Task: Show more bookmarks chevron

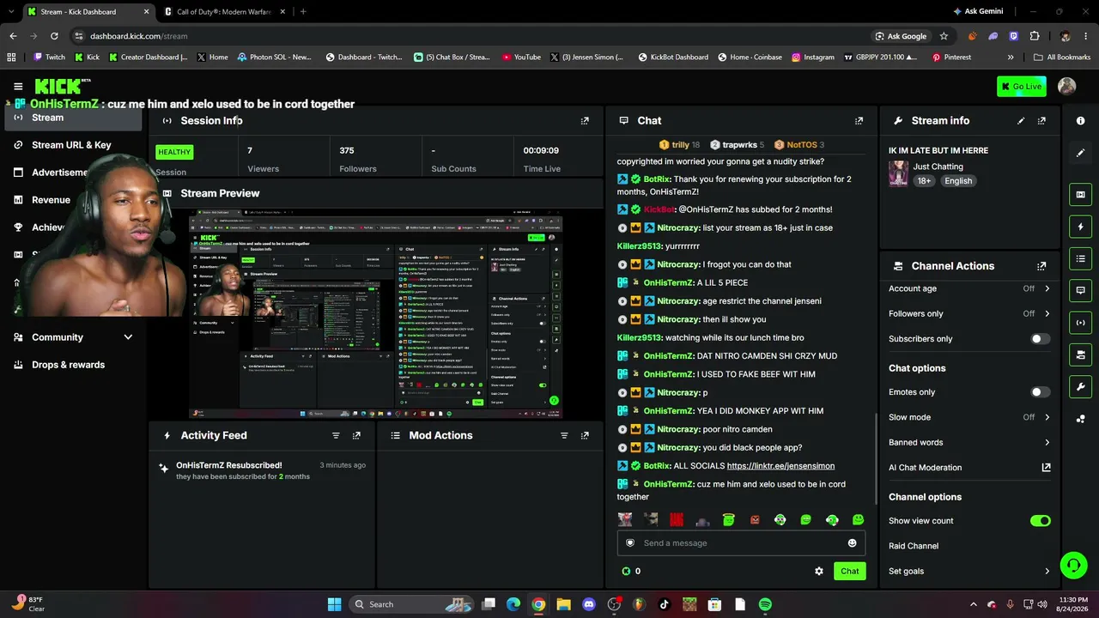Action: coord(1011,58)
